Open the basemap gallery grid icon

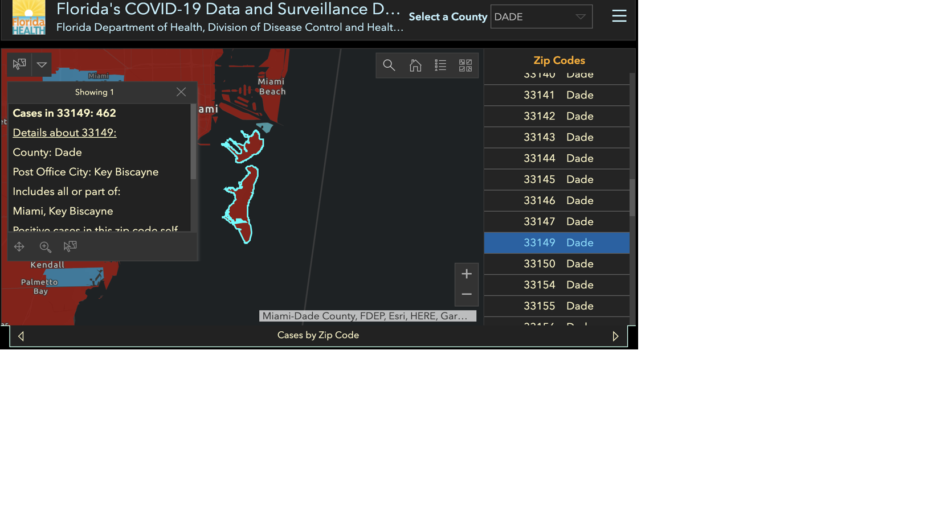(465, 65)
